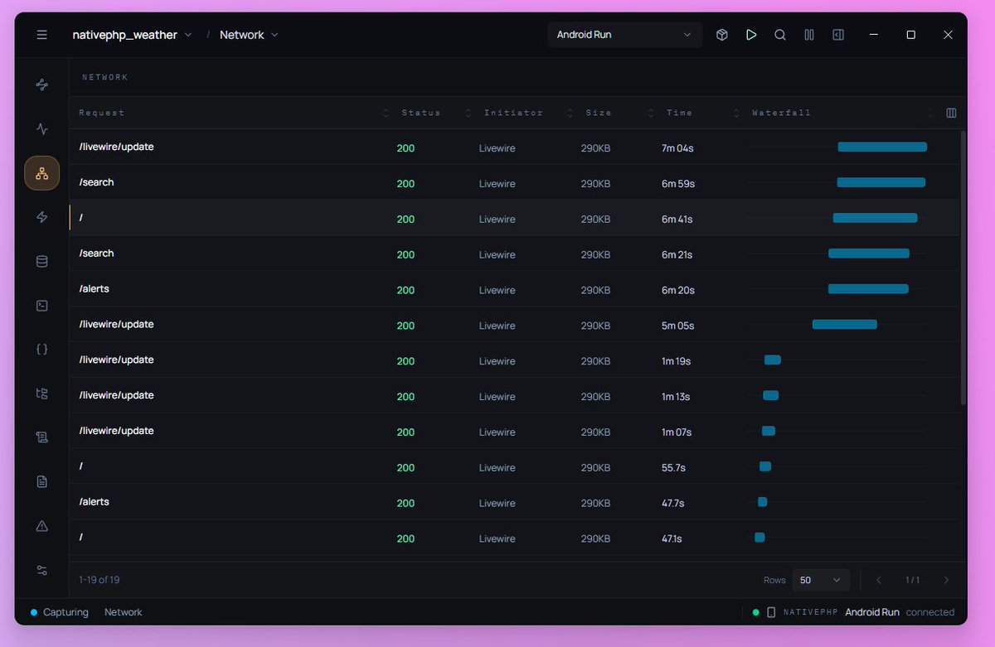Pause capturing with pause icon
995x647 pixels.
[809, 35]
